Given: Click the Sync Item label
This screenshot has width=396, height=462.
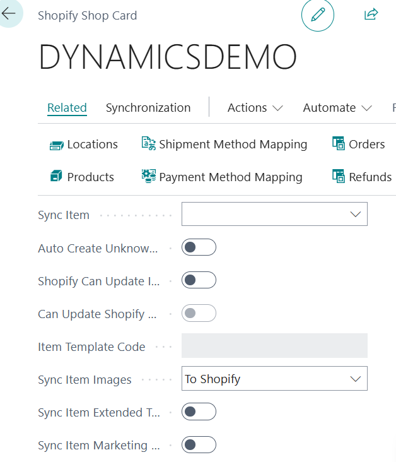Looking at the screenshot, I should point(64,215).
